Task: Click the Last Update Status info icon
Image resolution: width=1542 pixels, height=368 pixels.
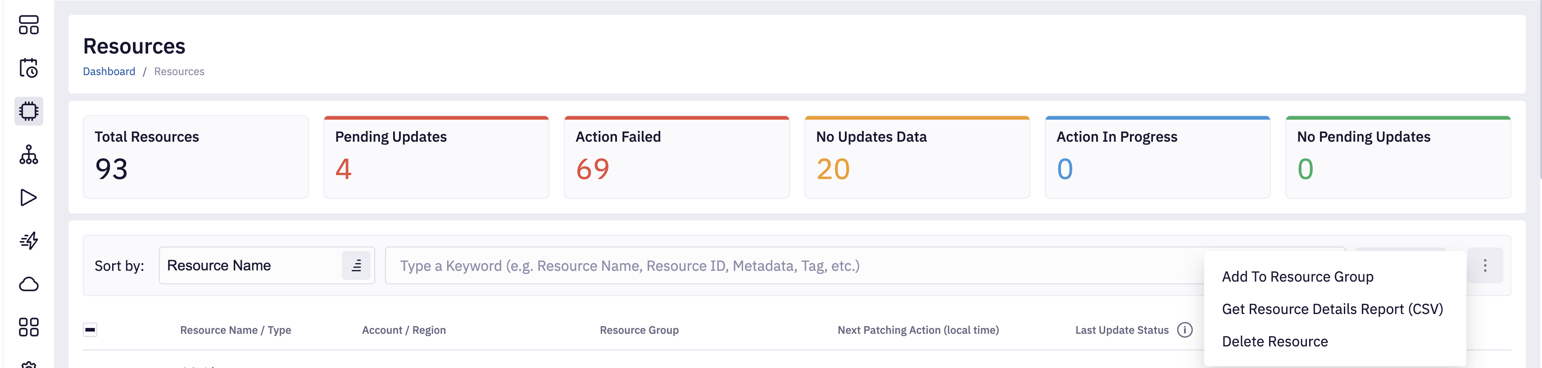Action: coord(1184,330)
